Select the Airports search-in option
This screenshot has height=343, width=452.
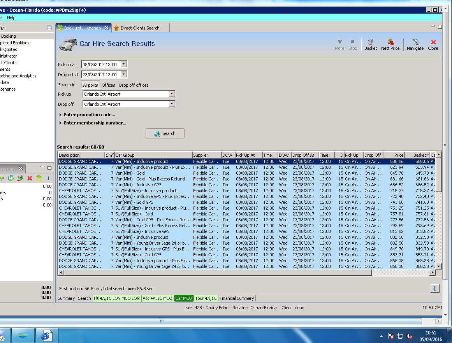pyautogui.click(x=90, y=85)
